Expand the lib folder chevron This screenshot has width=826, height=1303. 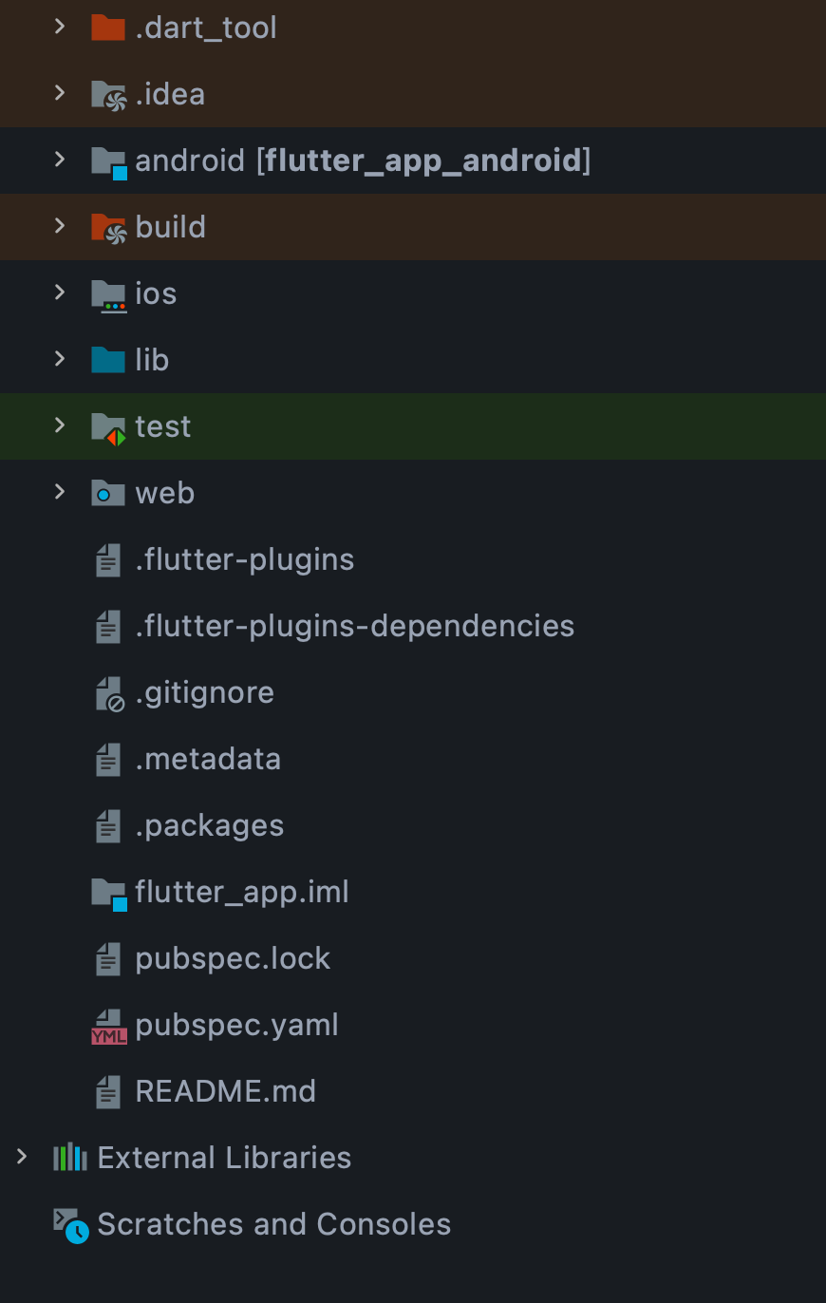[60, 359]
